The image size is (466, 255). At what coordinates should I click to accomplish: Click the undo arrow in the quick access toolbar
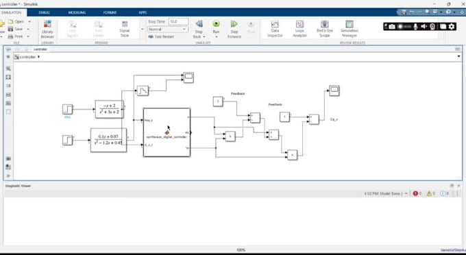tap(413, 12)
